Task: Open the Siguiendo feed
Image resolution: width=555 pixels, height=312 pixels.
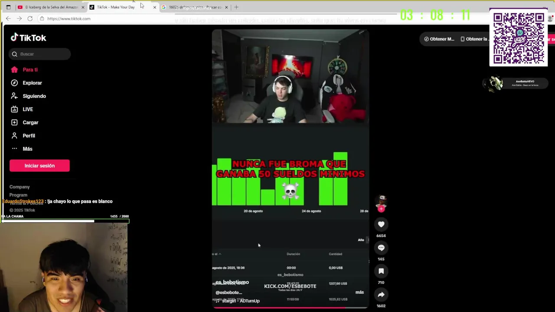Action: pyautogui.click(x=34, y=96)
